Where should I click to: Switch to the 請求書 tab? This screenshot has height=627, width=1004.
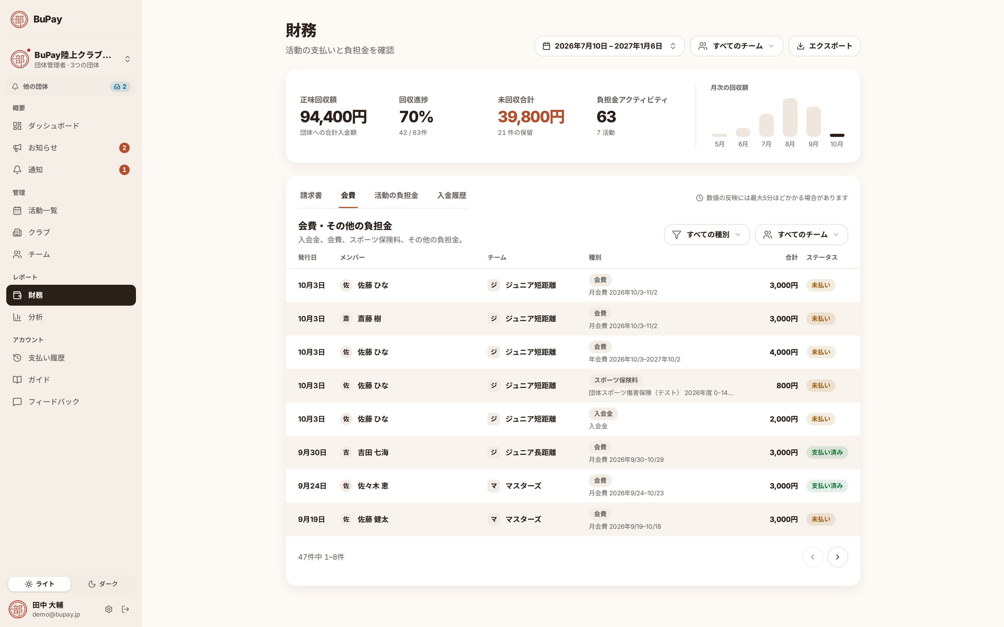311,195
